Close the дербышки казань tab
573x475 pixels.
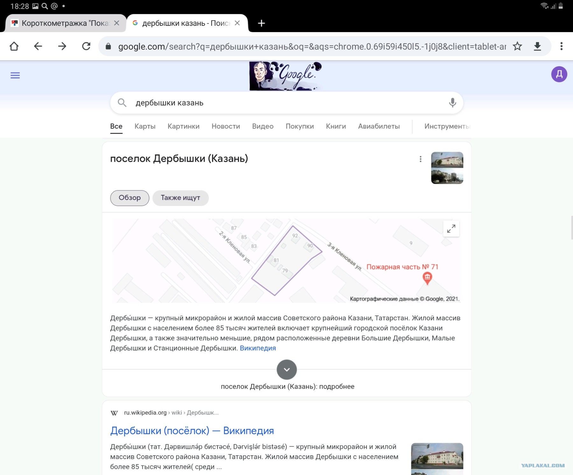(237, 23)
